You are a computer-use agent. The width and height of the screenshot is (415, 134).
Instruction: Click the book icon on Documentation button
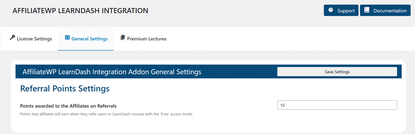click(367, 10)
